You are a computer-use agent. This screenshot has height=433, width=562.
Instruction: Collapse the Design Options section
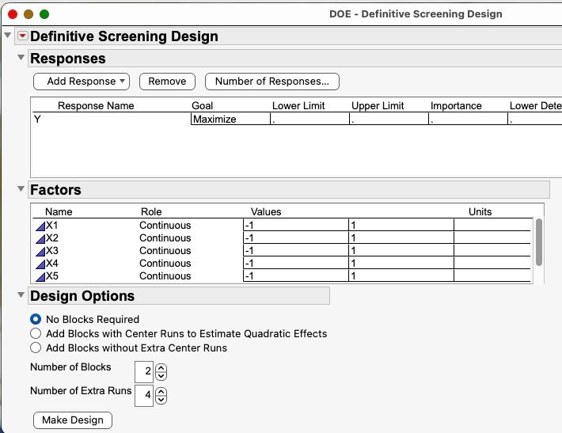(21, 295)
